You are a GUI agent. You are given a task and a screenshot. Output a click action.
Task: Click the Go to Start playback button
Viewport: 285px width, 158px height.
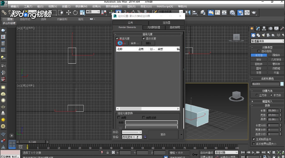243,152
